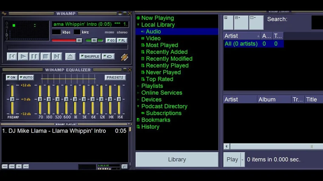Open Now Playing in library tree
The height and width of the screenshot is (181, 323).
point(158,18)
